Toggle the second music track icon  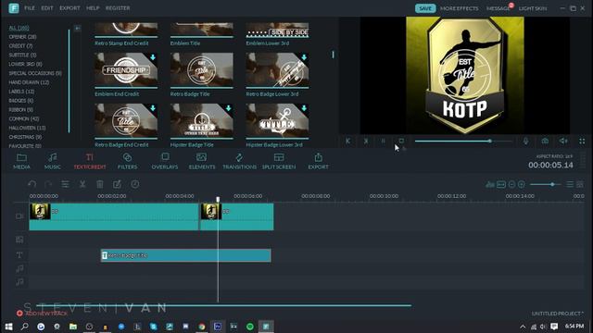click(x=19, y=282)
